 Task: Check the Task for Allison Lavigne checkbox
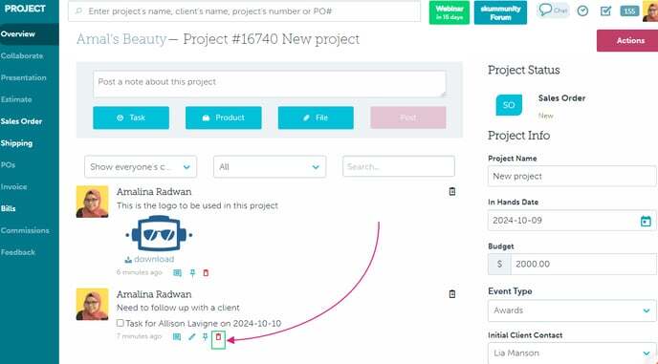[x=120, y=323]
